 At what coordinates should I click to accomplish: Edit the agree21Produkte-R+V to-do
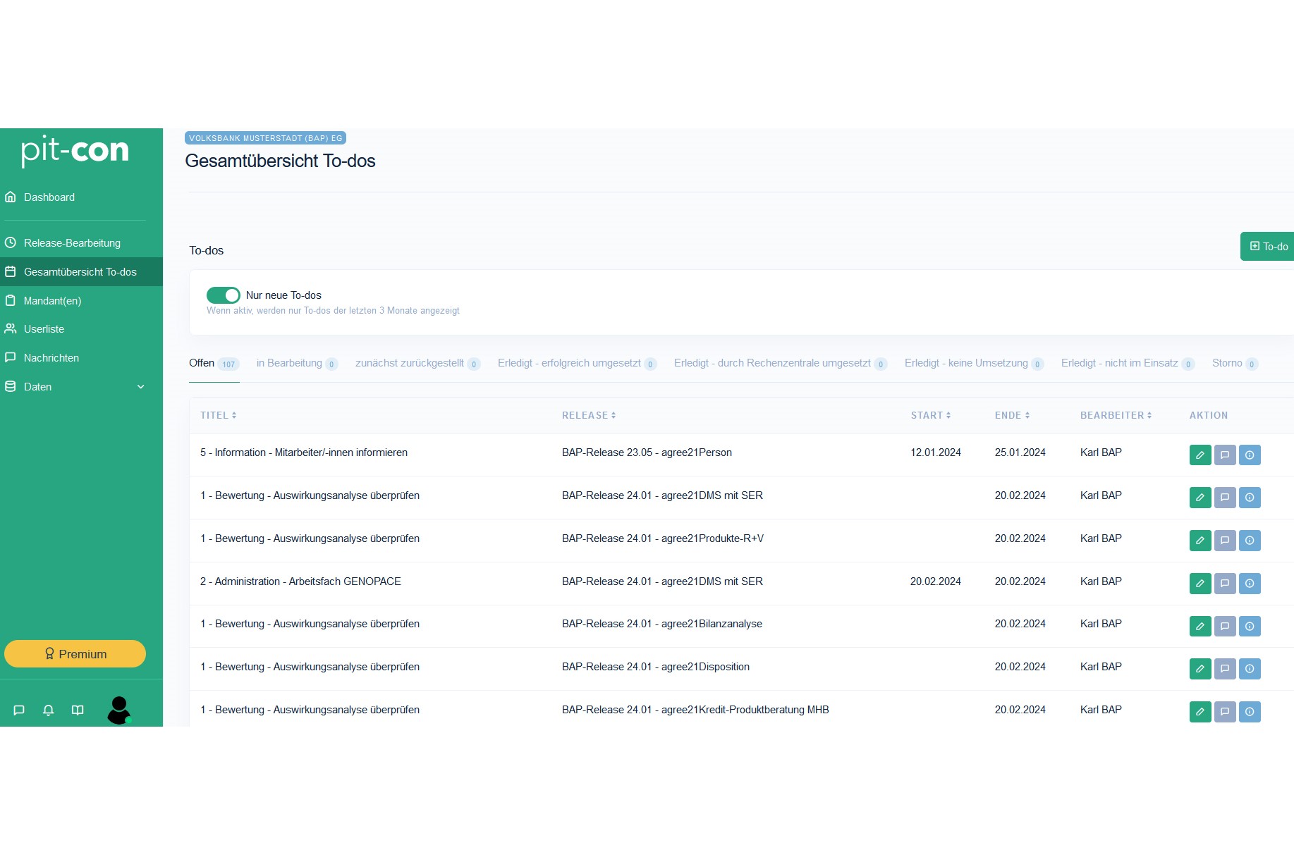point(1200,541)
